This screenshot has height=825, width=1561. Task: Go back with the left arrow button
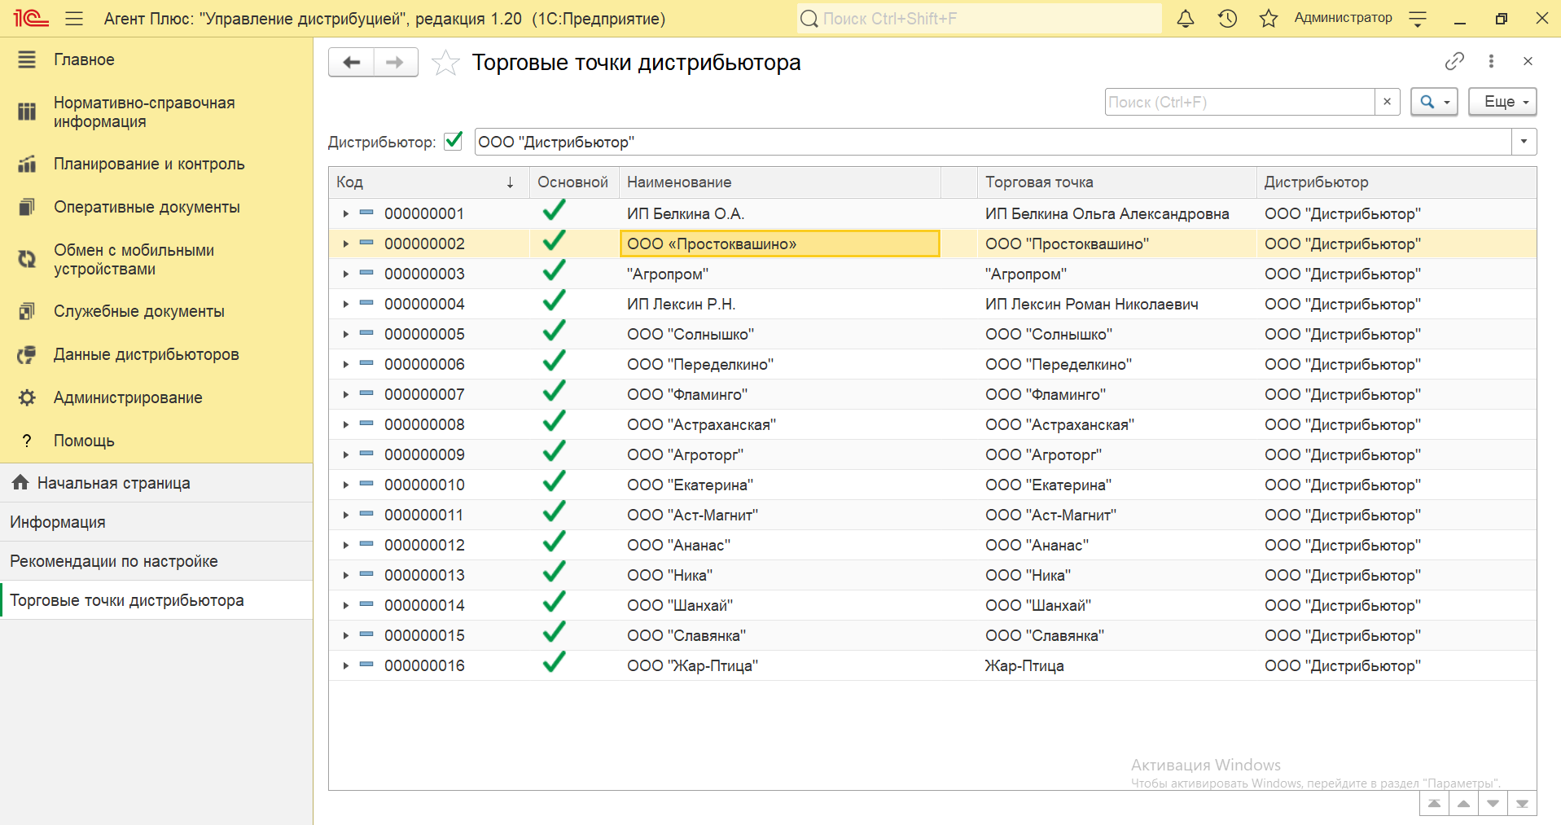tap(351, 62)
